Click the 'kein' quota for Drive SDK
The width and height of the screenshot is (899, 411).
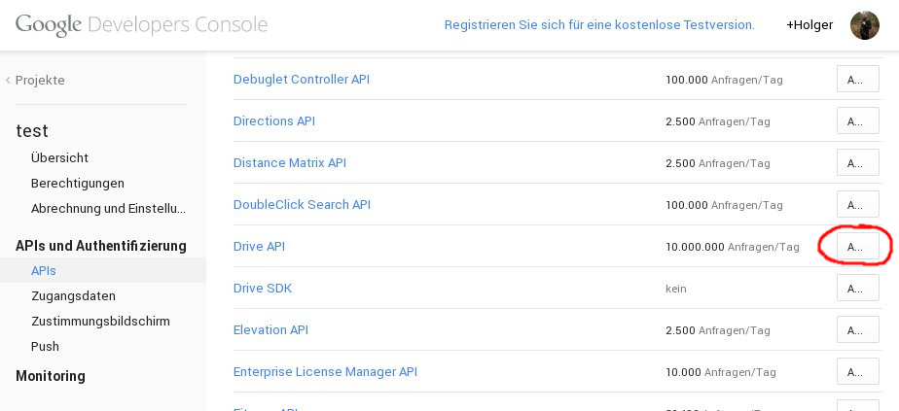point(676,290)
